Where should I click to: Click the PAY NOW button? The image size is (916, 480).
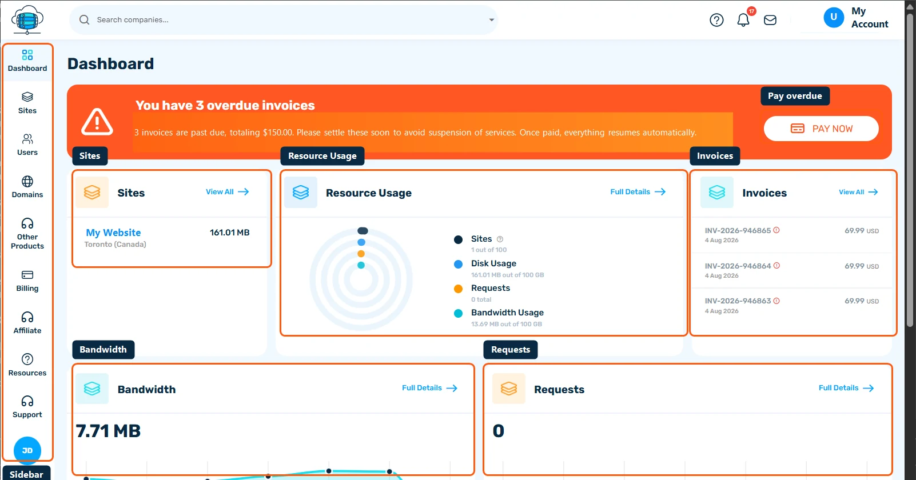821,129
